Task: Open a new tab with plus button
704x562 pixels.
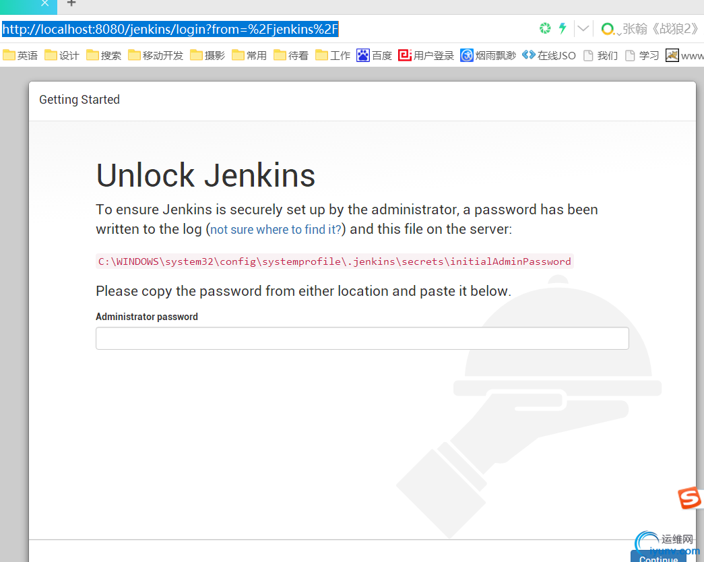Action: click(71, 3)
